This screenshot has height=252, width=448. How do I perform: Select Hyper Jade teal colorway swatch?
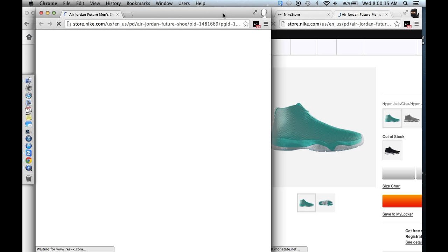coord(392,118)
